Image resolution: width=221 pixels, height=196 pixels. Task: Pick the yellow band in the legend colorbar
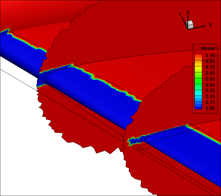(198, 68)
